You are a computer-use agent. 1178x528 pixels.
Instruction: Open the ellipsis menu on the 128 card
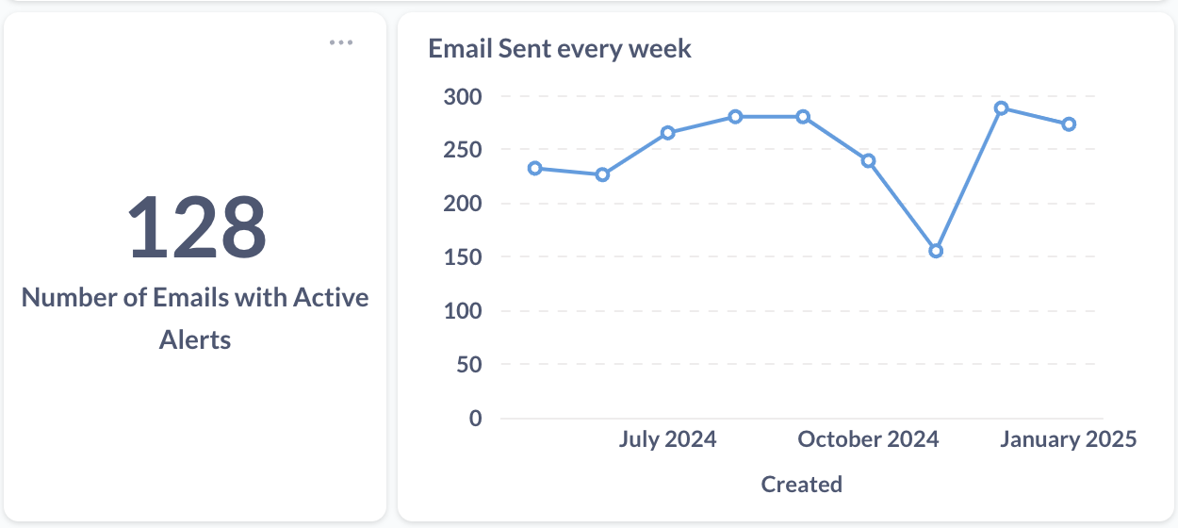click(x=341, y=42)
